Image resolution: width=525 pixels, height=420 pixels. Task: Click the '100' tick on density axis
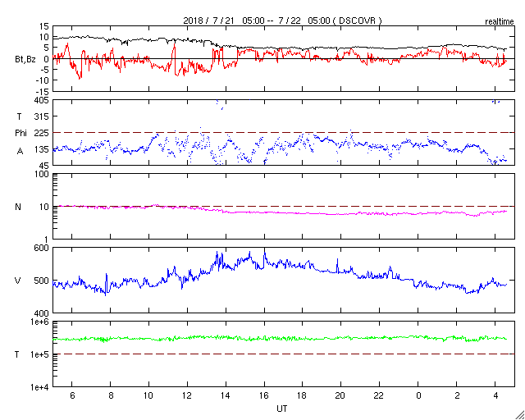43,175
